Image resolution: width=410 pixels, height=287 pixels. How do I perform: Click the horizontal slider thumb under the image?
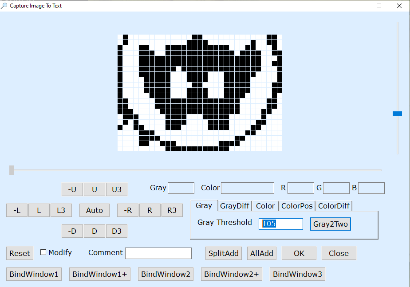pyautogui.click(x=12, y=170)
